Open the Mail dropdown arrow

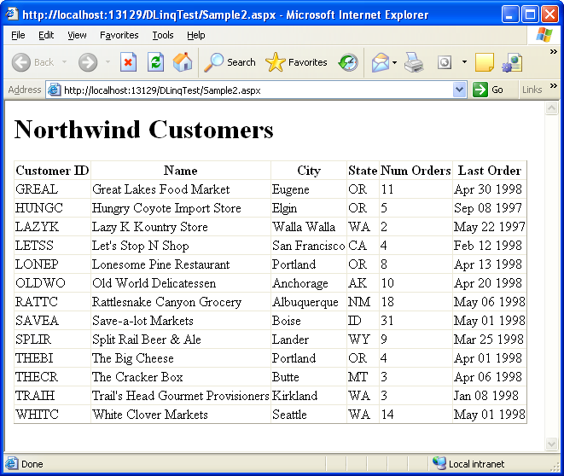pyautogui.click(x=394, y=62)
